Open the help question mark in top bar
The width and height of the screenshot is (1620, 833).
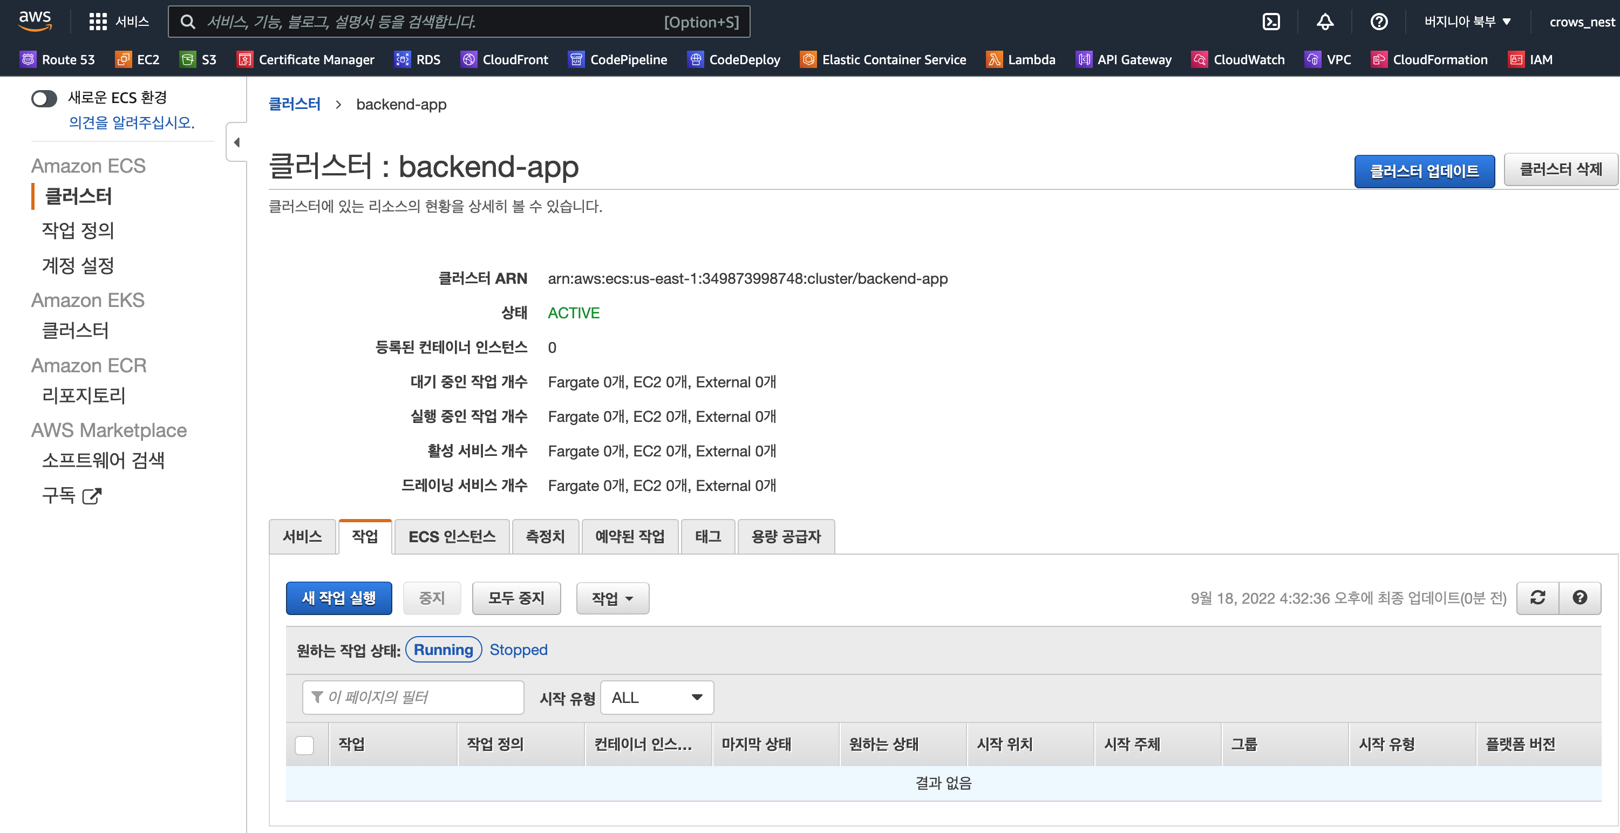point(1378,22)
